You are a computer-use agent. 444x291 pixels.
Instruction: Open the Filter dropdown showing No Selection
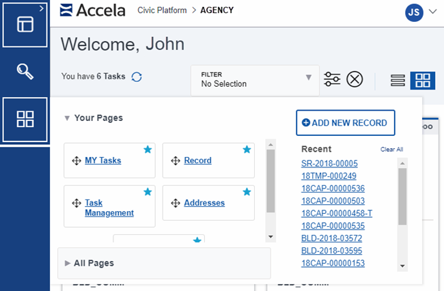(x=255, y=80)
